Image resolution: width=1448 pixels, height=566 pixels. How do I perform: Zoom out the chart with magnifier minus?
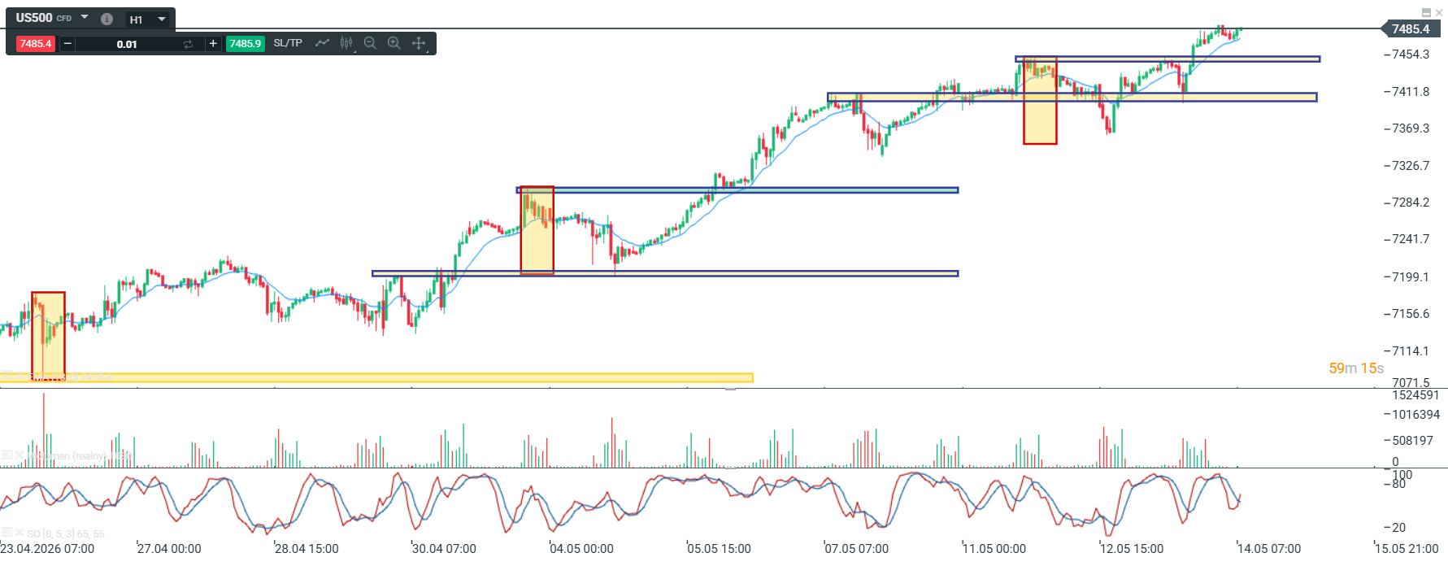(x=370, y=43)
